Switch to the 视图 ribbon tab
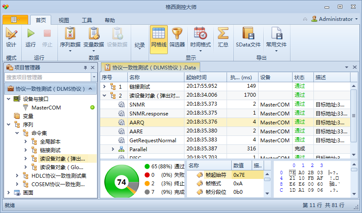The height and width of the screenshot is (213, 362). click(x=64, y=20)
